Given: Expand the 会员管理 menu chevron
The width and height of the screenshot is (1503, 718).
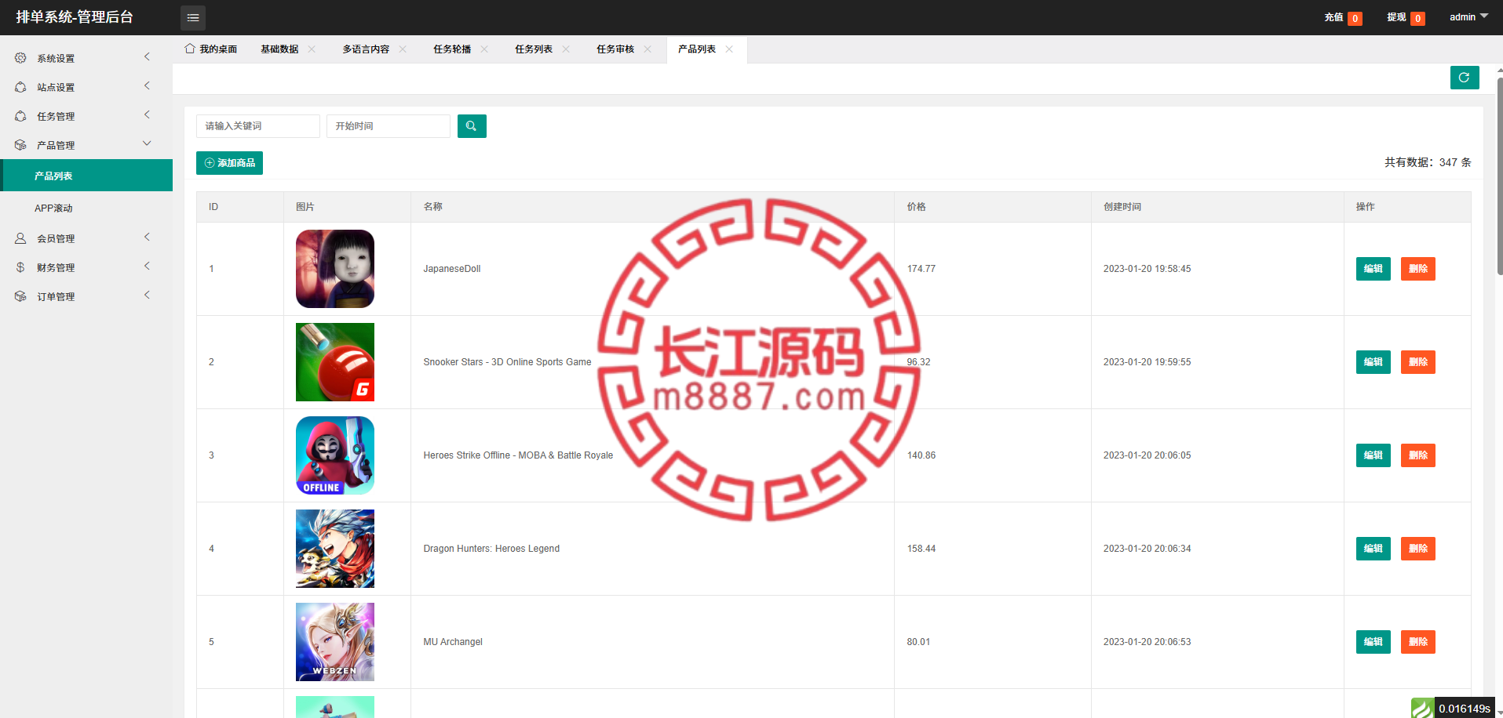Looking at the screenshot, I should [147, 238].
